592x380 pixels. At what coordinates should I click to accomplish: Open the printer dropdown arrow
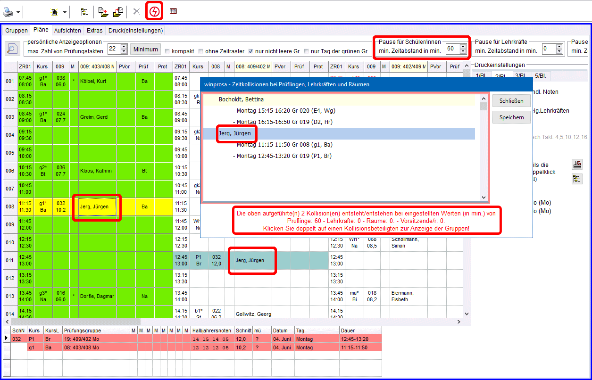18,12
